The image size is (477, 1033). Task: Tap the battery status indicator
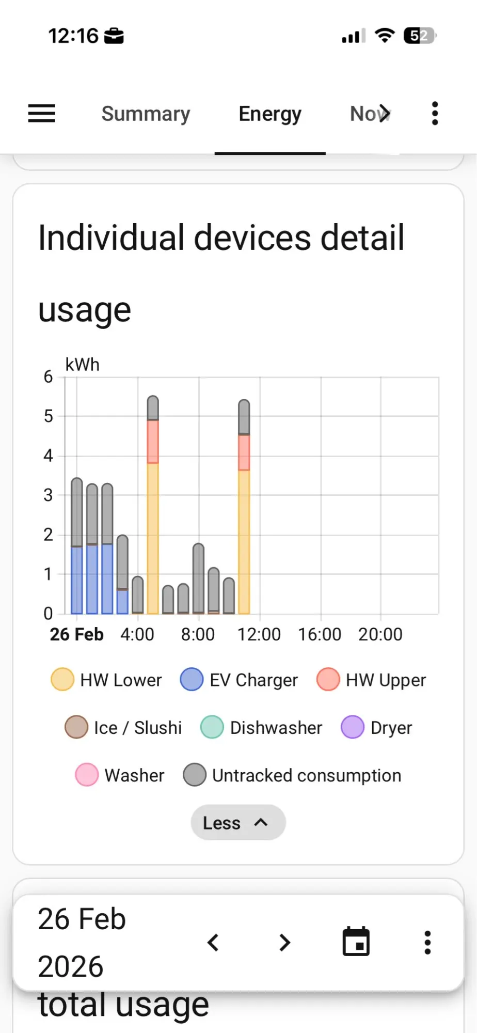[420, 36]
